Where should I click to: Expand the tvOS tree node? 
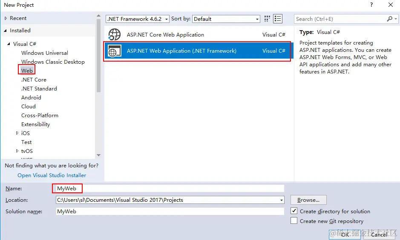pyautogui.click(x=17, y=151)
